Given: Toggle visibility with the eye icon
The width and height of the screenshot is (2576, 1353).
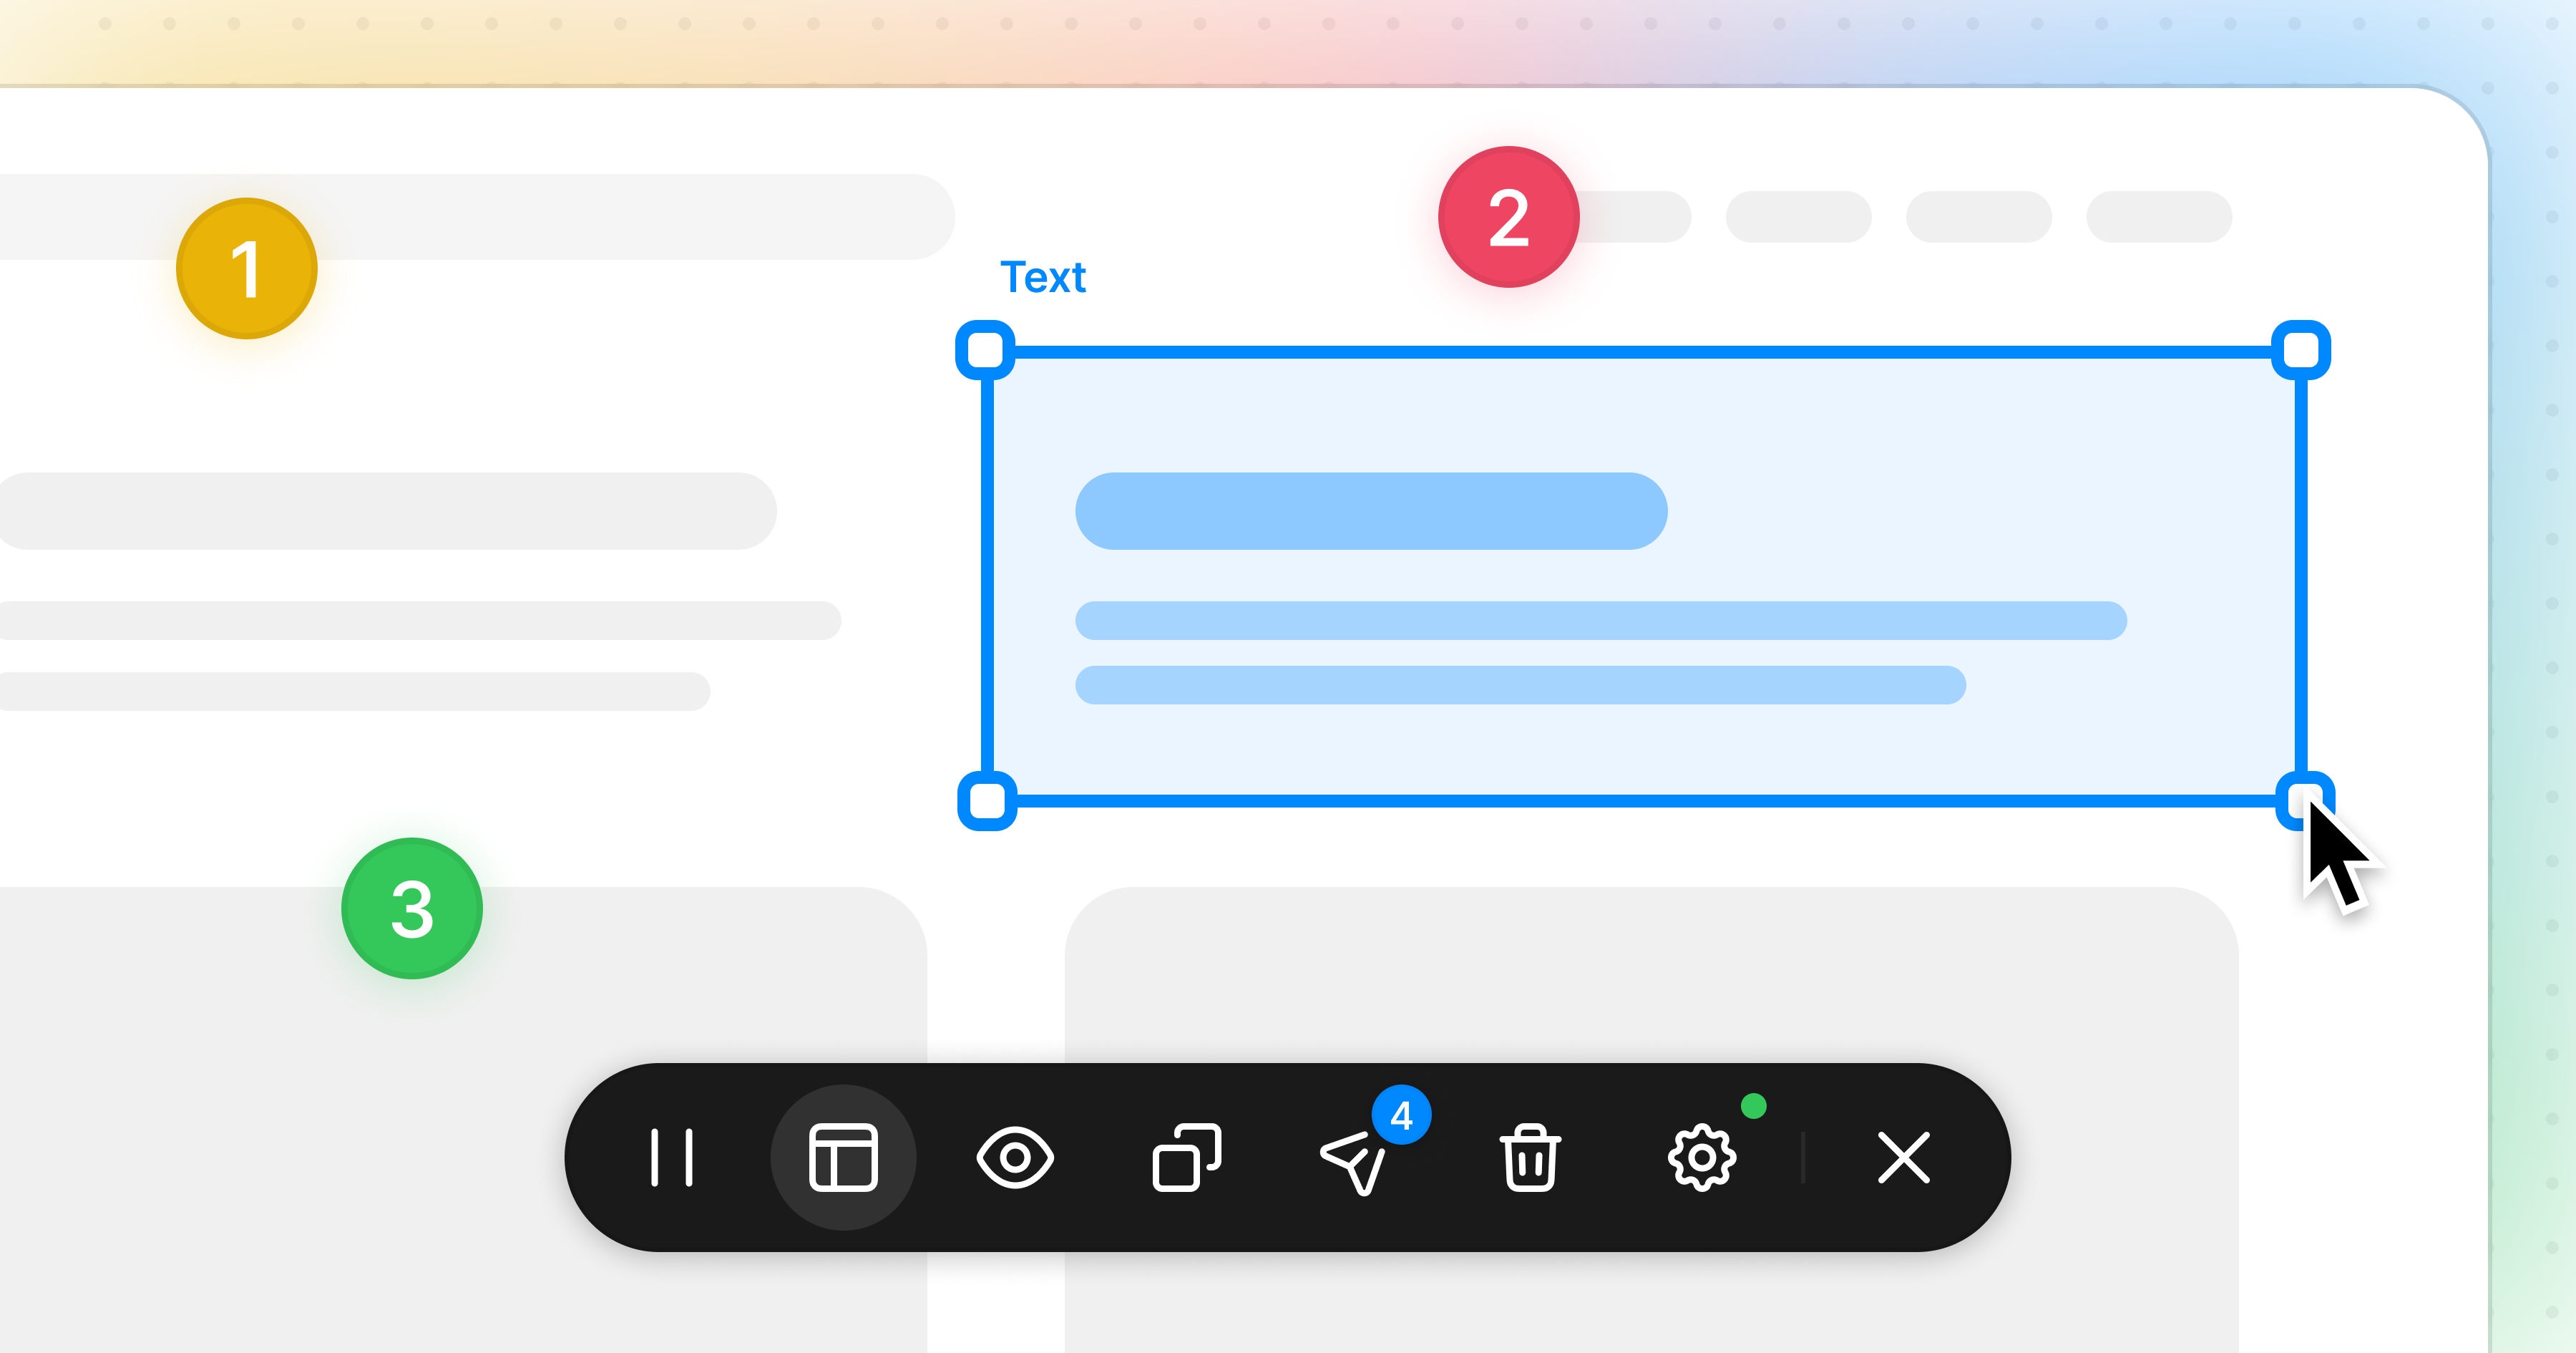Looking at the screenshot, I should (1014, 1158).
